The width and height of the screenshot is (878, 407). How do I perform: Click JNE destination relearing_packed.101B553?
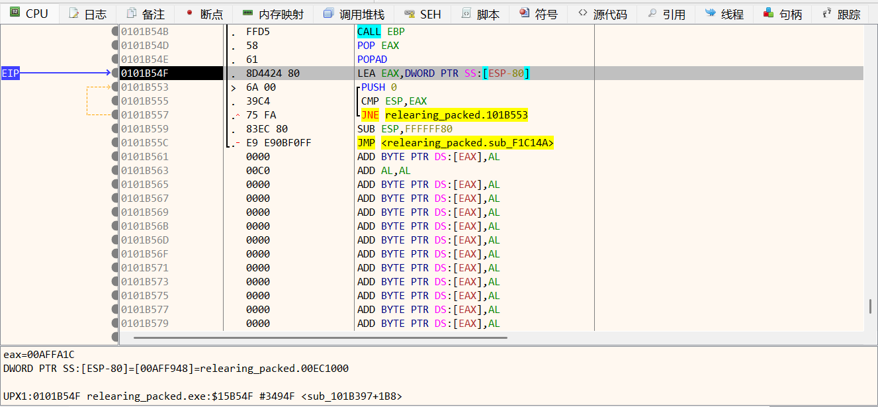[456, 115]
